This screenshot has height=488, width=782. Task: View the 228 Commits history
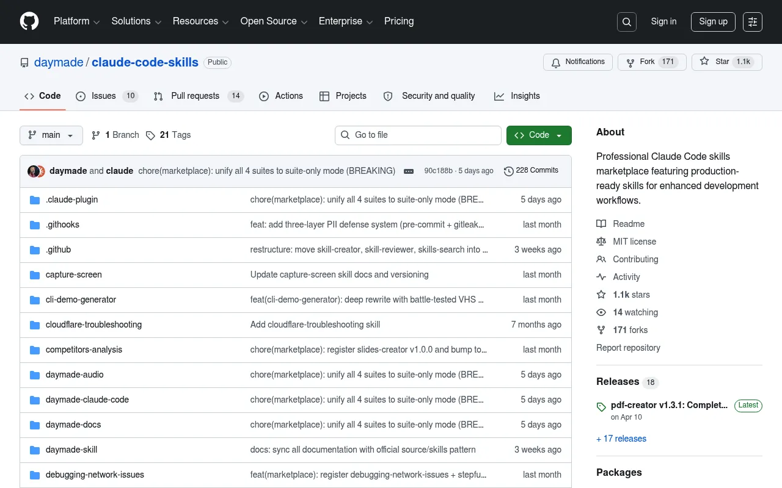(x=531, y=171)
